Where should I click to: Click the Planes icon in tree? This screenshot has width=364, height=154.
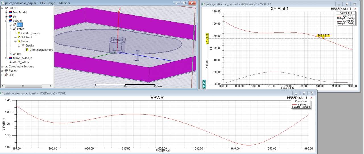click(6, 70)
